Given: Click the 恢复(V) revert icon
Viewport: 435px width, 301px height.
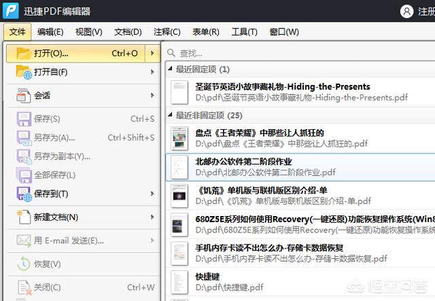Looking at the screenshot, I should coord(23,264).
